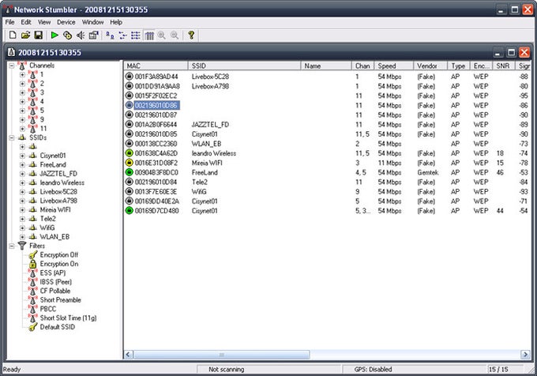Open the Device menu
537x376 pixels.
pyautogui.click(x=66, y=22)
